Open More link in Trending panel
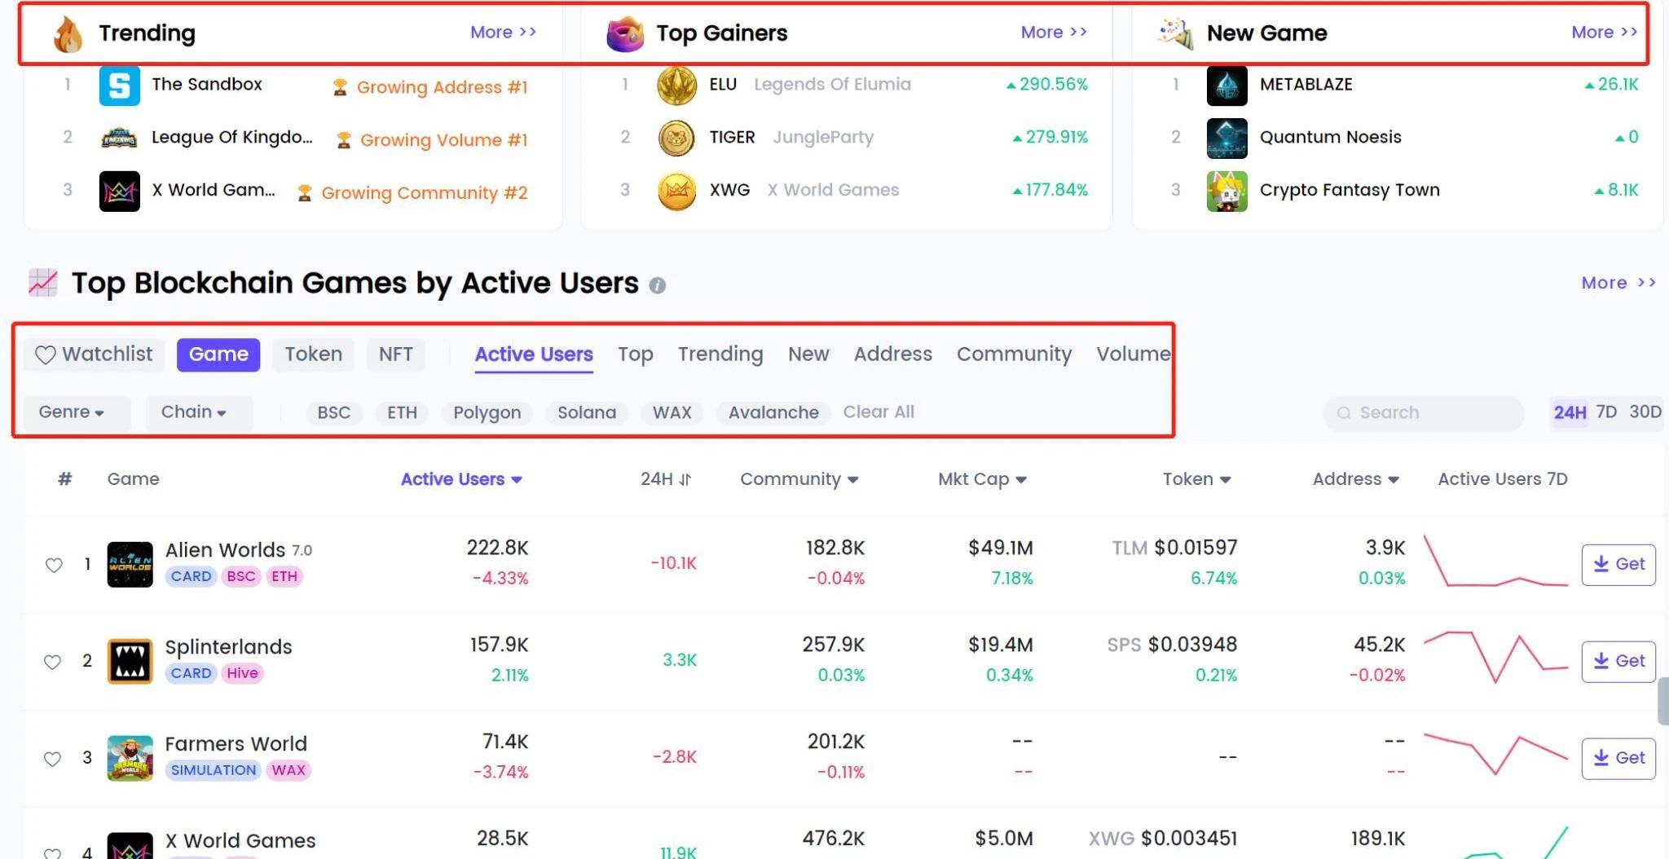 coord(503,33)
